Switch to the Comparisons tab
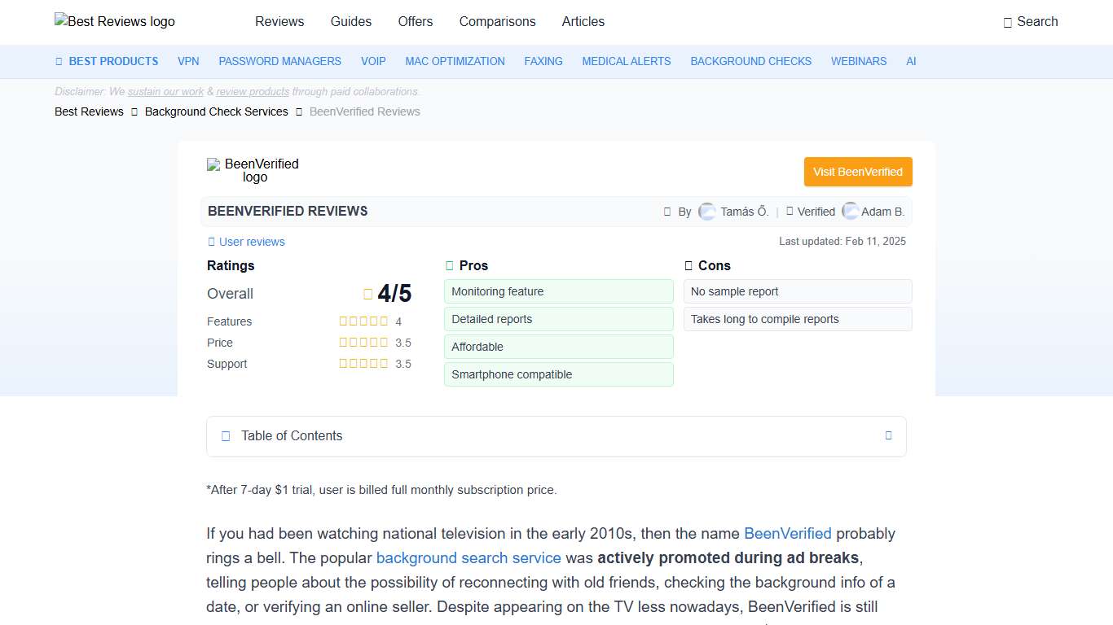The width and height of the screenshot is (1113, 625). 497,22
